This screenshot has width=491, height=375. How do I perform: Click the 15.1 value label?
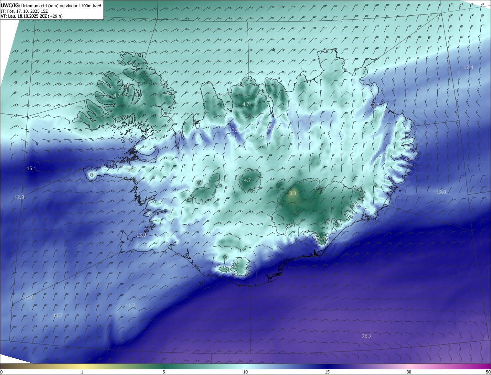31,169
